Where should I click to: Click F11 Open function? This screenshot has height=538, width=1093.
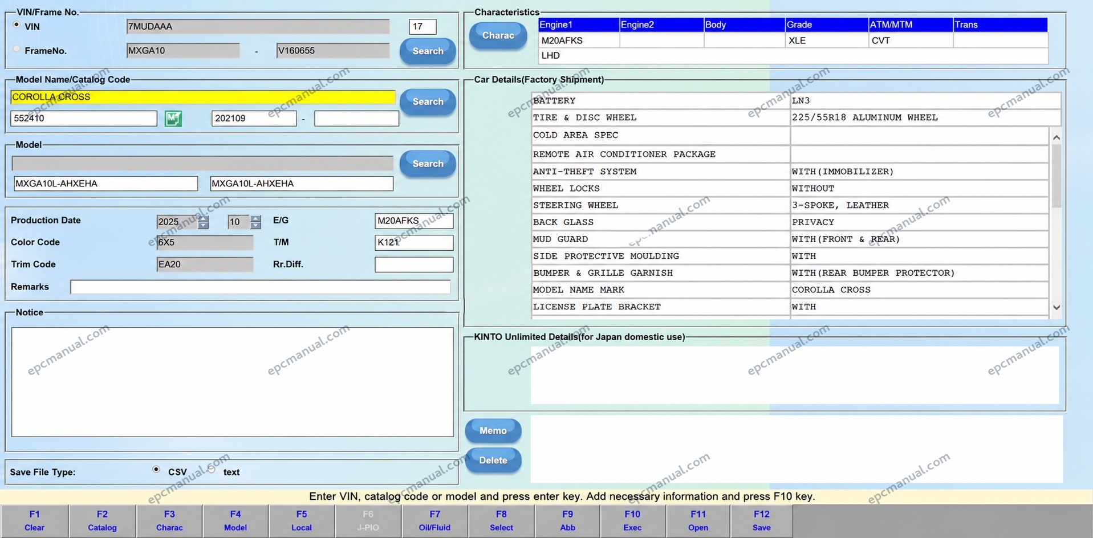[698, 521]
